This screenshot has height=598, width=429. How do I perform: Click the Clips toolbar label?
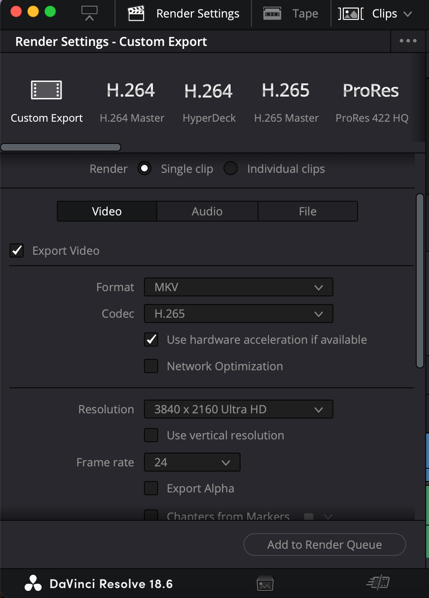384,14
